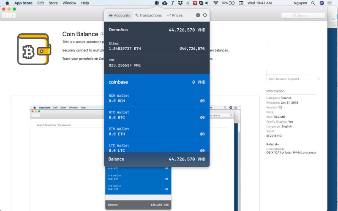Screen dimensions: 338x211
Task: Select the coinbase account header
Action: coord(157,82)
